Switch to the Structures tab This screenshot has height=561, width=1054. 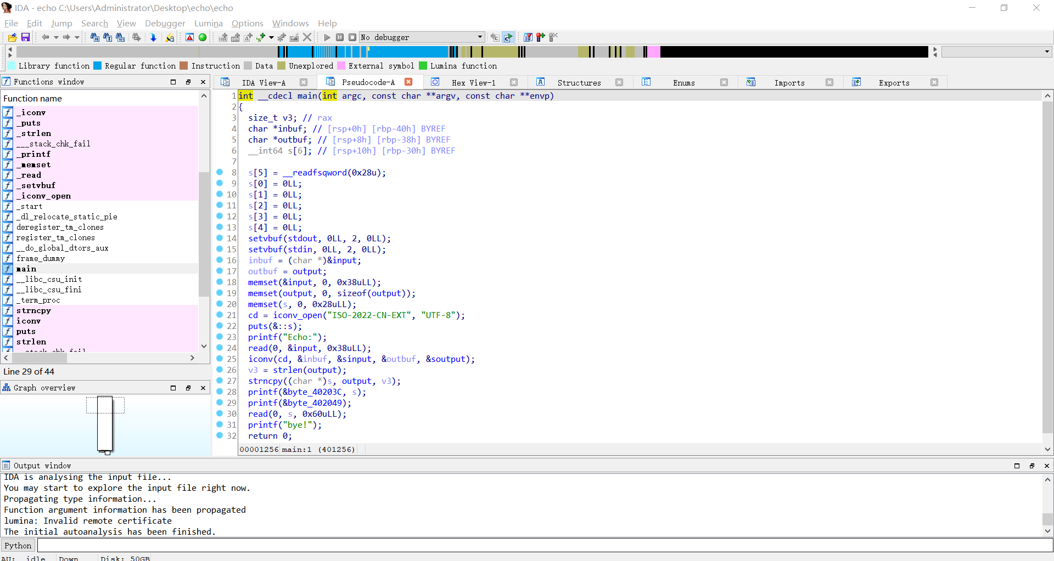(579, 83)
